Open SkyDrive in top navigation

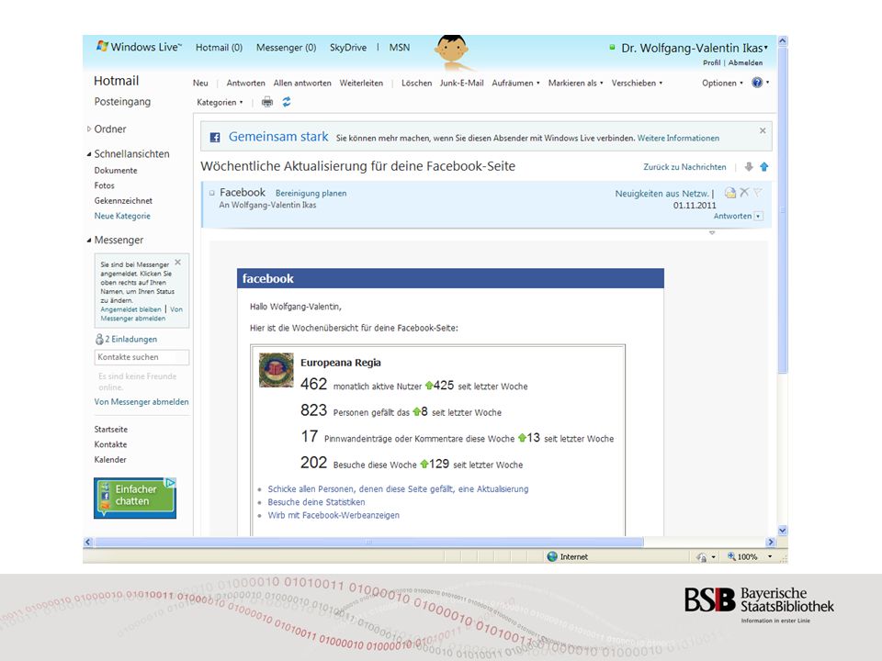tap(348, 47)
